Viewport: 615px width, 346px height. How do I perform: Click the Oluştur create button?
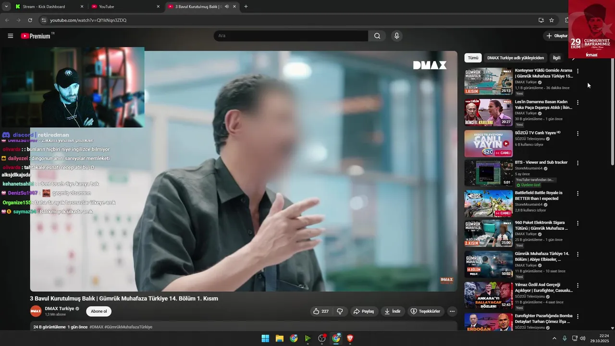tap(557, 36)
